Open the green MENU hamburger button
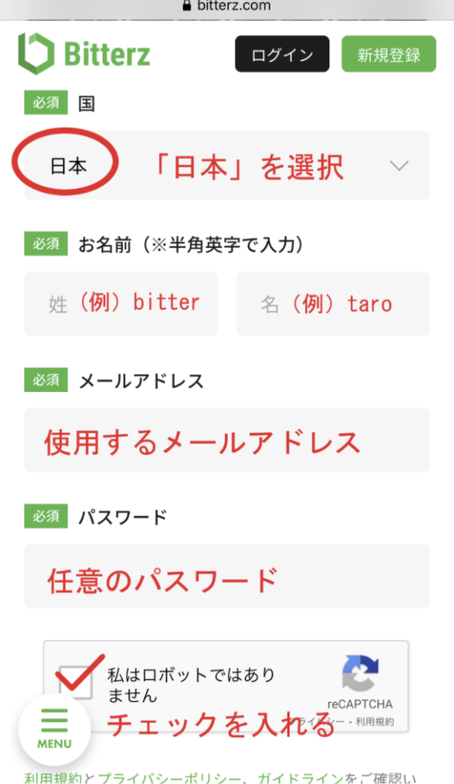 [x=54, y=730]
